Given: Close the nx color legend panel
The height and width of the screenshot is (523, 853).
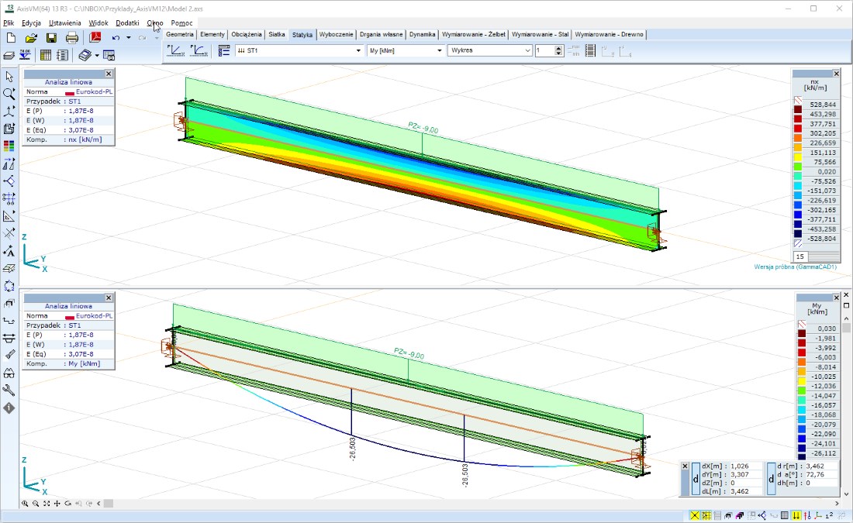Looking at the screenshot, I should [836, 74].
